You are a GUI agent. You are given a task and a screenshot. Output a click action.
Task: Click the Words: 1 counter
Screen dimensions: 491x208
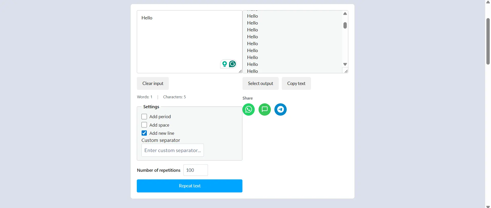(x=144, y=97)
